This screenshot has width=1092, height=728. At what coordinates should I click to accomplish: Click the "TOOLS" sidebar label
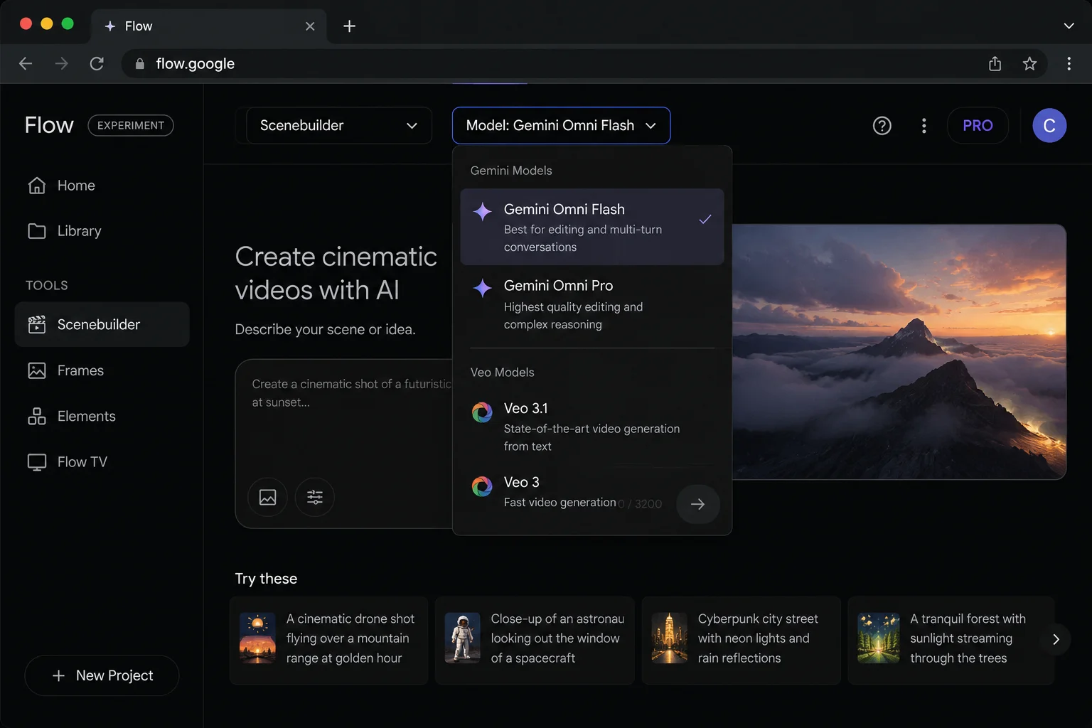(x=47, y=285)
